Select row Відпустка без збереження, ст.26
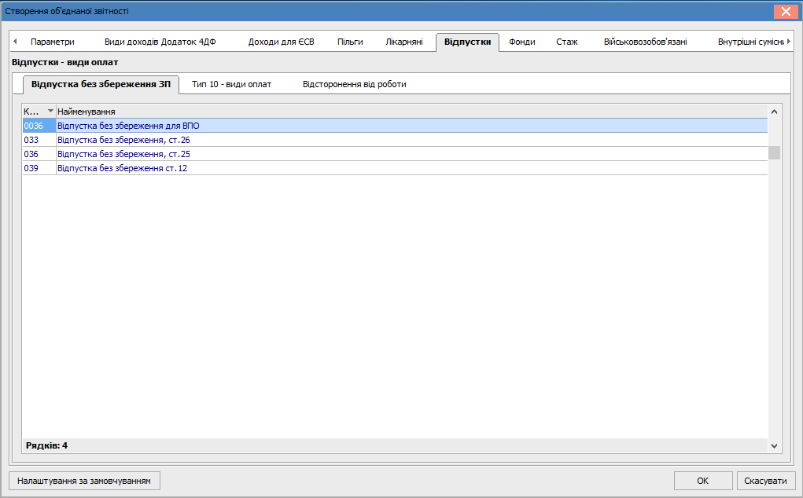The image size is (803, 498). 123,140
